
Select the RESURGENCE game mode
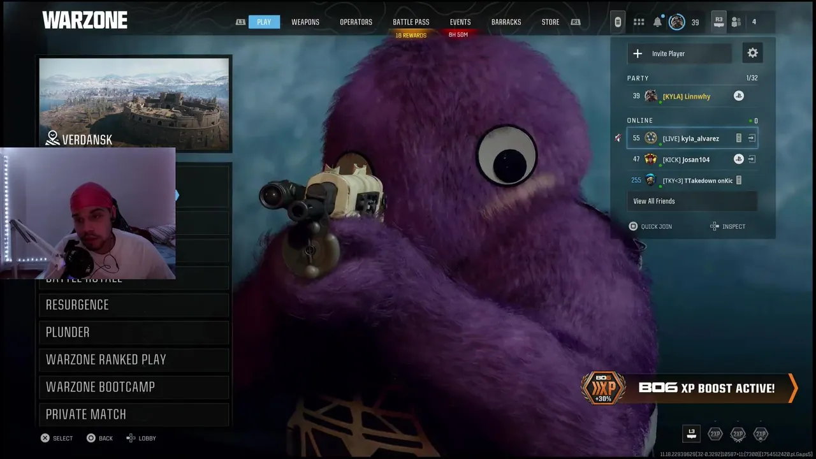click(x=134, y=305)
